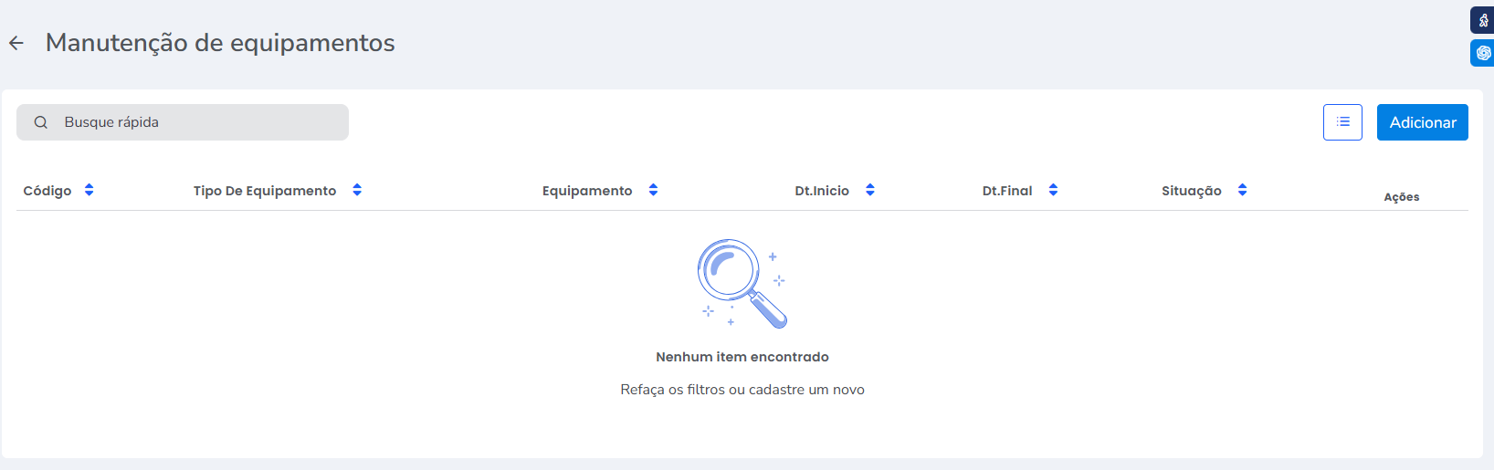Click the Situação column header text
Screen dimensions: 1494x470
1191,191
